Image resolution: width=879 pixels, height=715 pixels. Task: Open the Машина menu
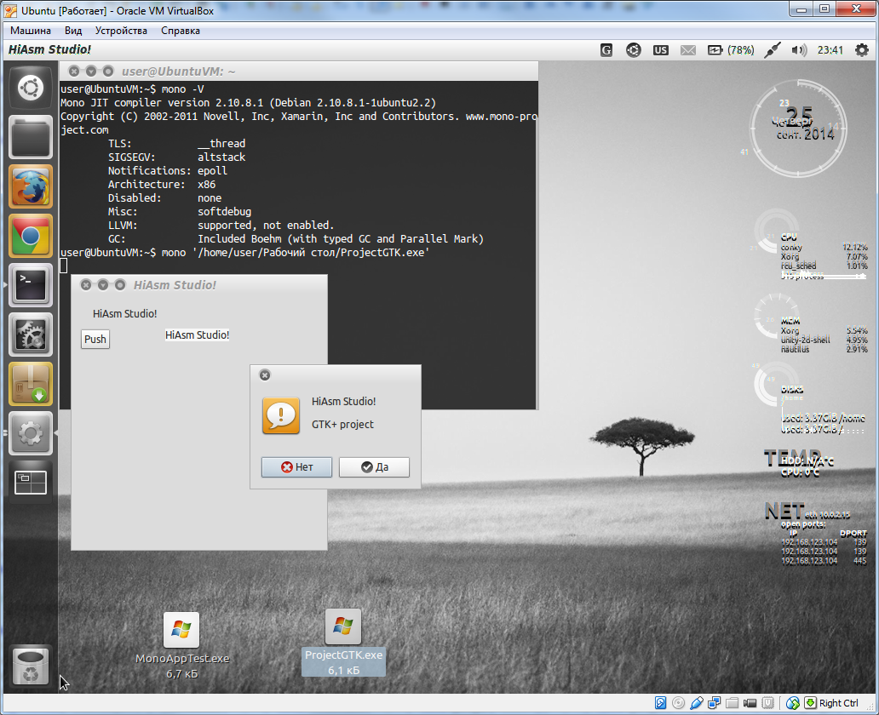[30, 31]
